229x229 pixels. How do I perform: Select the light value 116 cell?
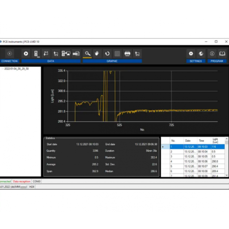pos(218,147)
